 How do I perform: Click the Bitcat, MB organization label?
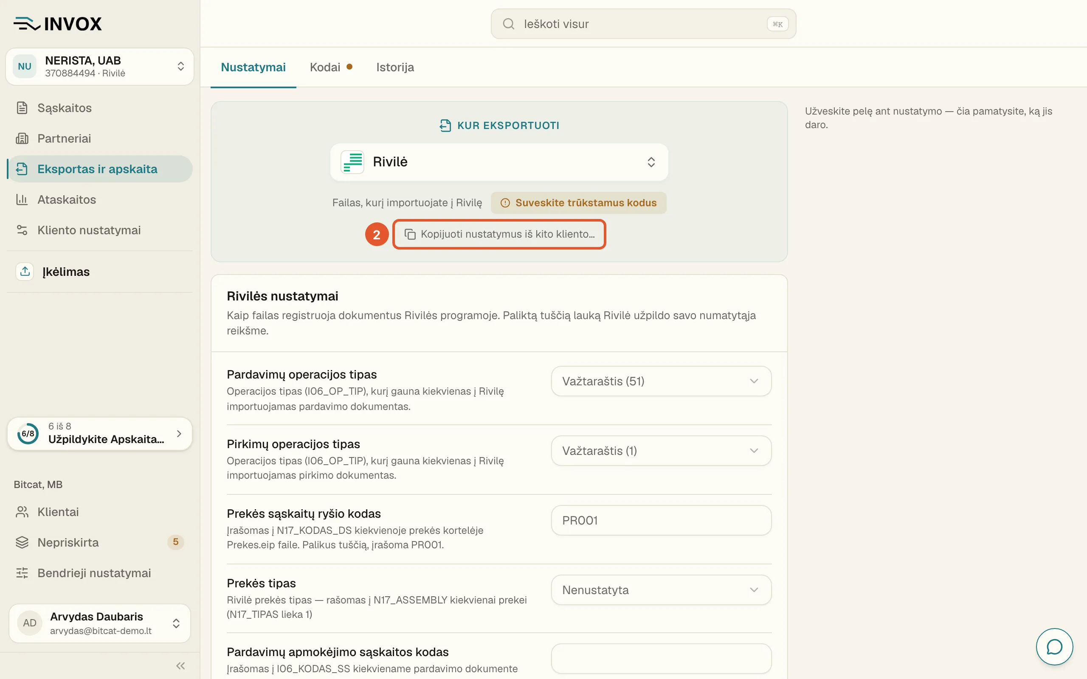click(x=38, y=485)
